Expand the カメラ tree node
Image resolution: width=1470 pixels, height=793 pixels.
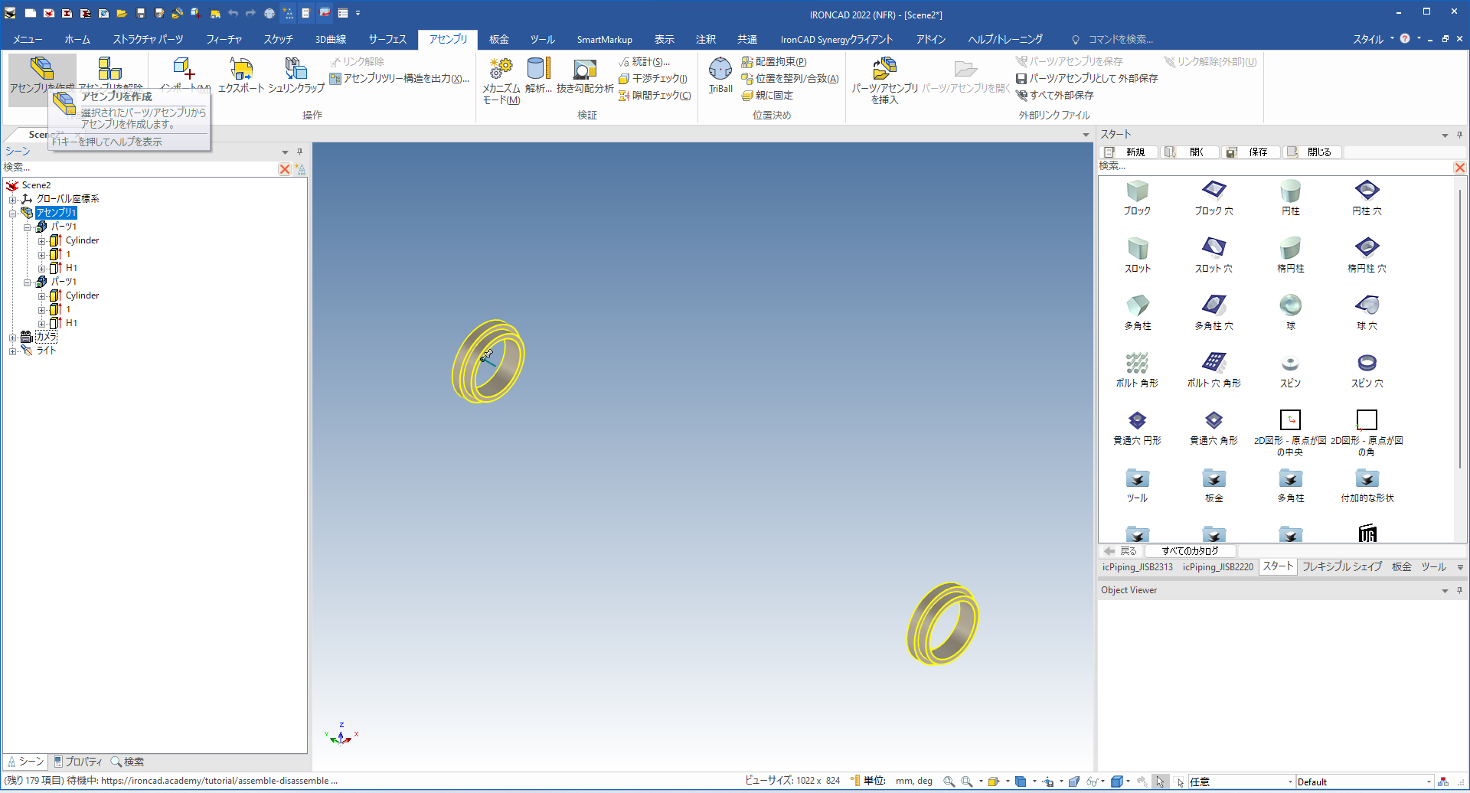[13, 338]
